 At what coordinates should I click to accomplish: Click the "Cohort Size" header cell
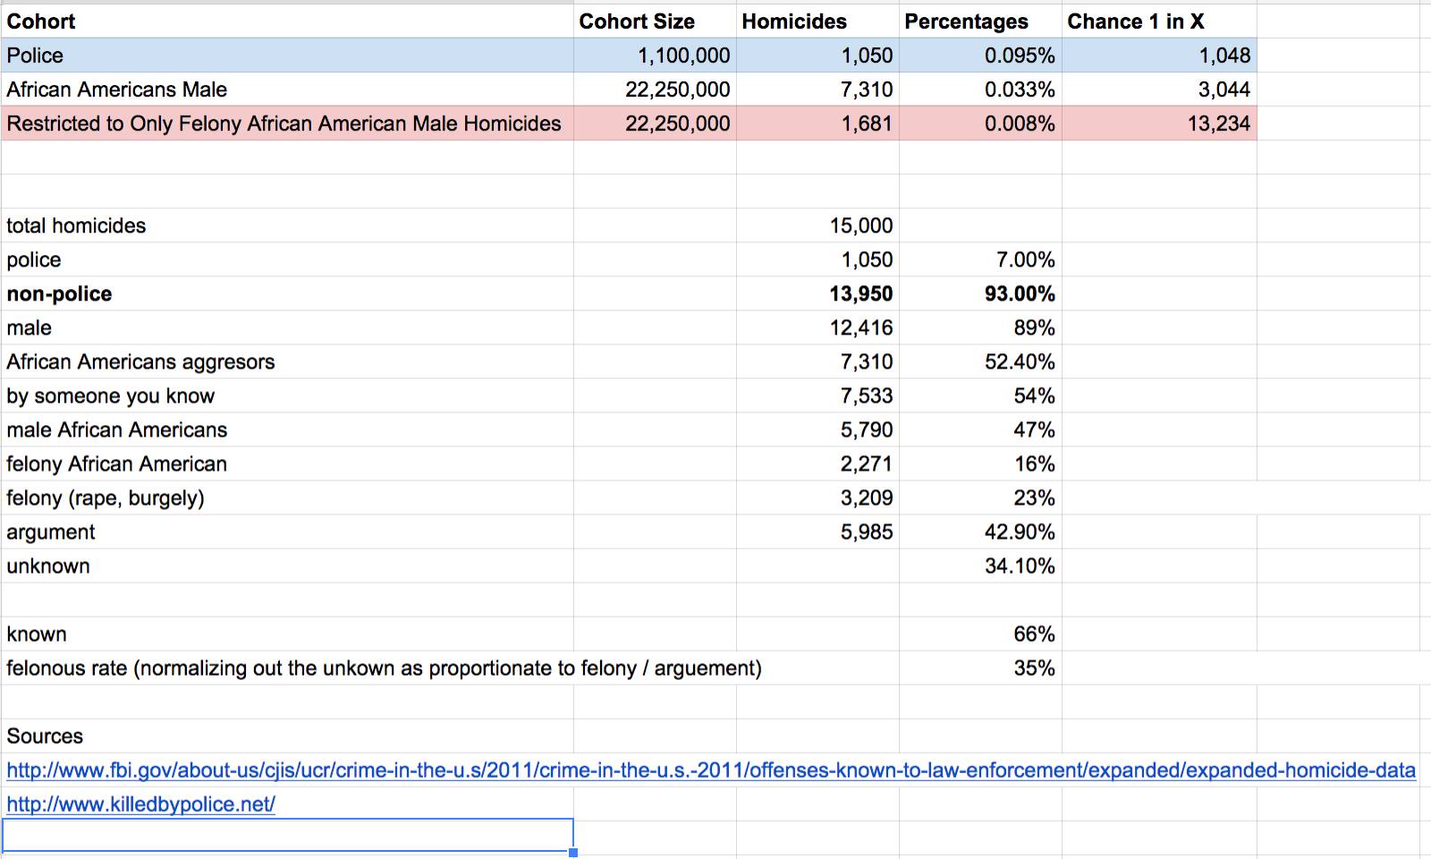coord(636,21)
